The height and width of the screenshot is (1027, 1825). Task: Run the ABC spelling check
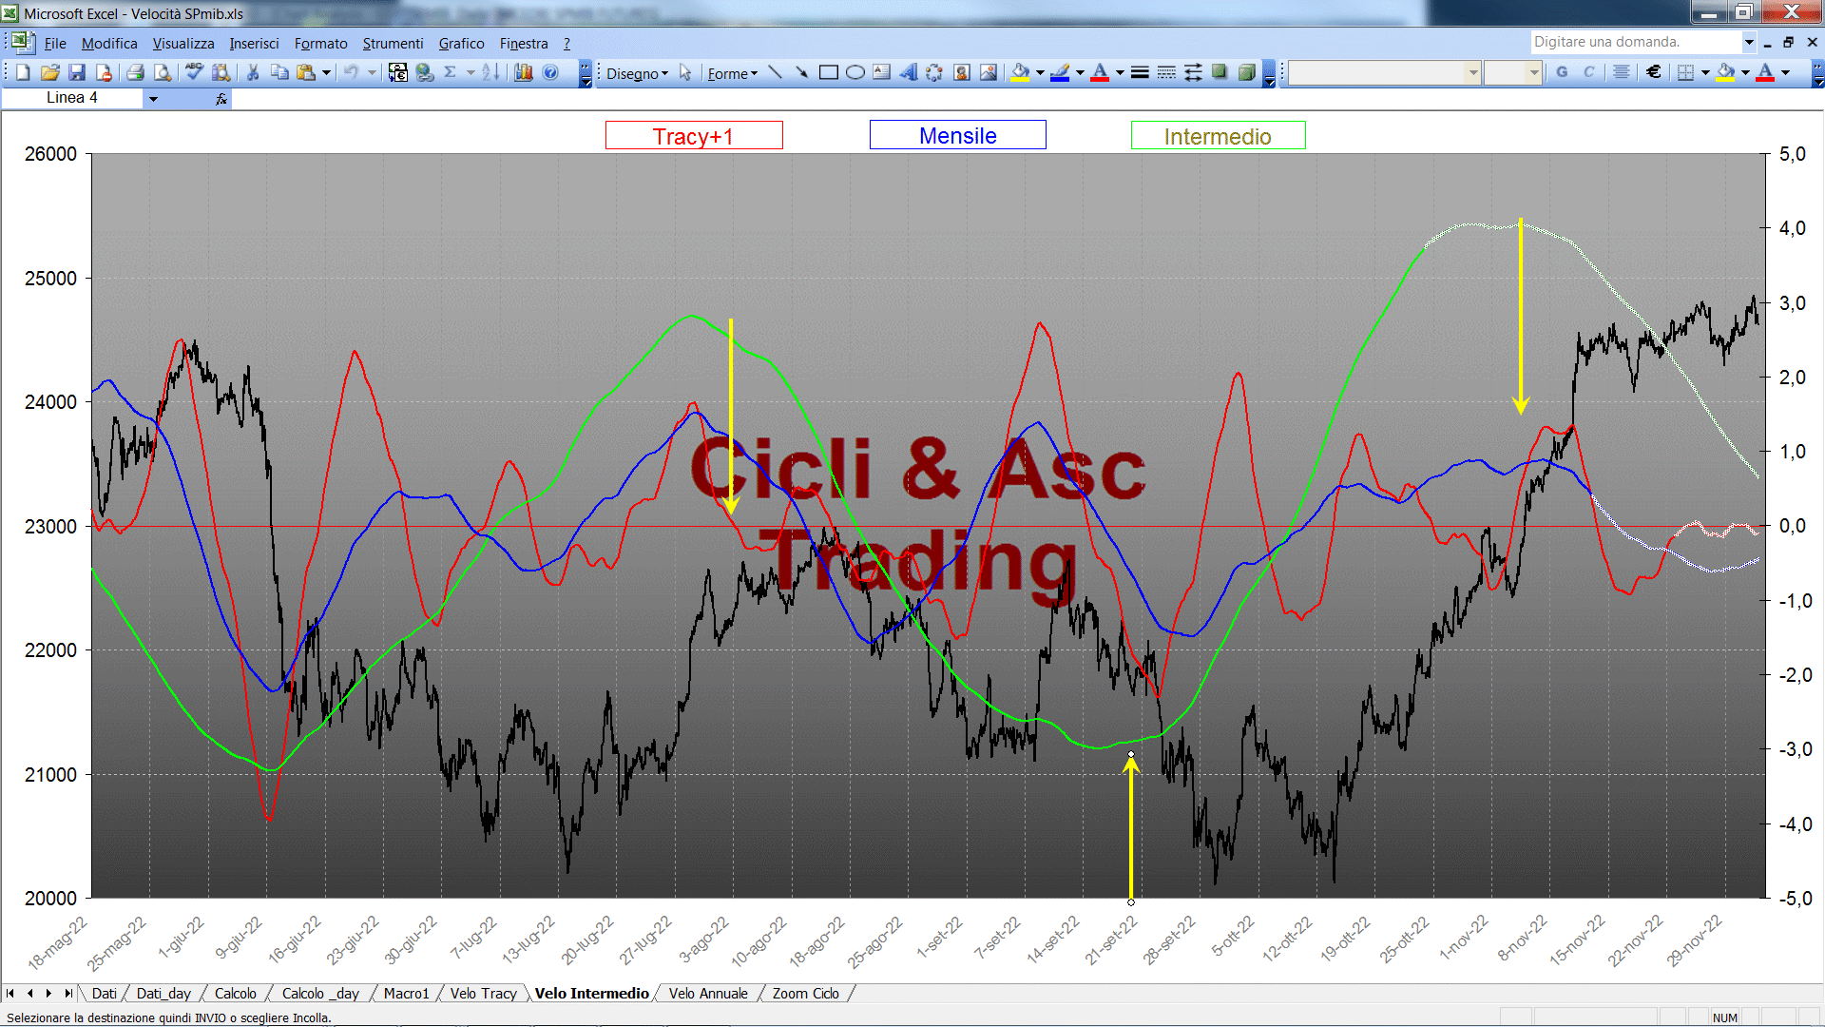tap(194, 72)
